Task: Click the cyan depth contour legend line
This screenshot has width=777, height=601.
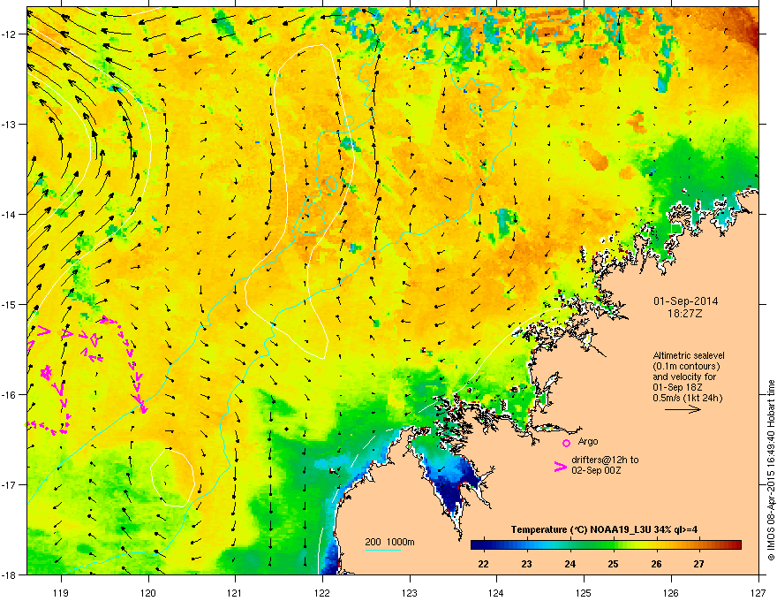Action: click(x=383, y=550)
